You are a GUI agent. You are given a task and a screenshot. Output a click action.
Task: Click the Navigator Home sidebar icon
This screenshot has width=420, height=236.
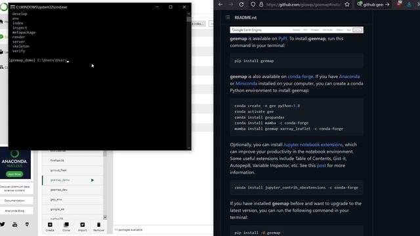click(x=1, y=22)
